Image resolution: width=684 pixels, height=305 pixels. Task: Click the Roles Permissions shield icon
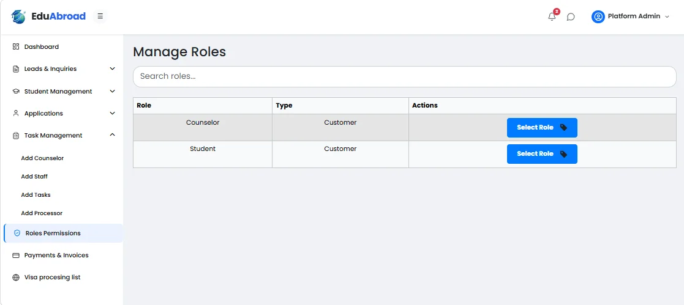pyautogui.click(x=17, y=233)
